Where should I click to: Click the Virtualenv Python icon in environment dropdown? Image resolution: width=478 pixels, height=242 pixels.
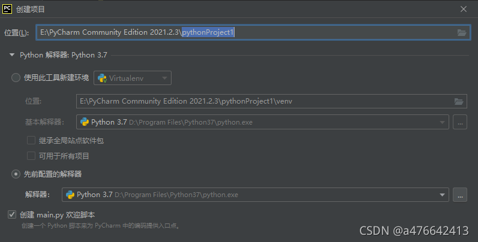(x=102, y=78)
